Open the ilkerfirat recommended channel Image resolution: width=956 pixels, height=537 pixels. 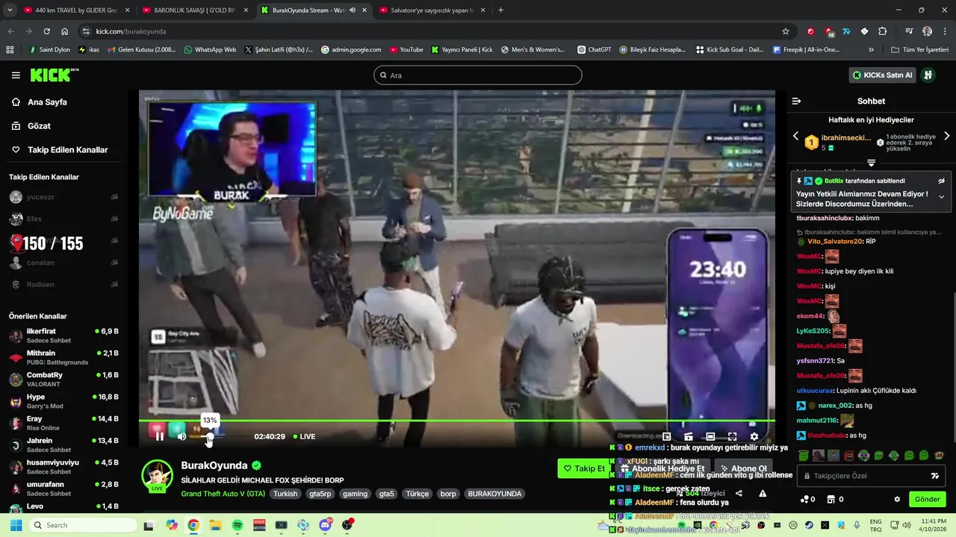tap(63, 335)
